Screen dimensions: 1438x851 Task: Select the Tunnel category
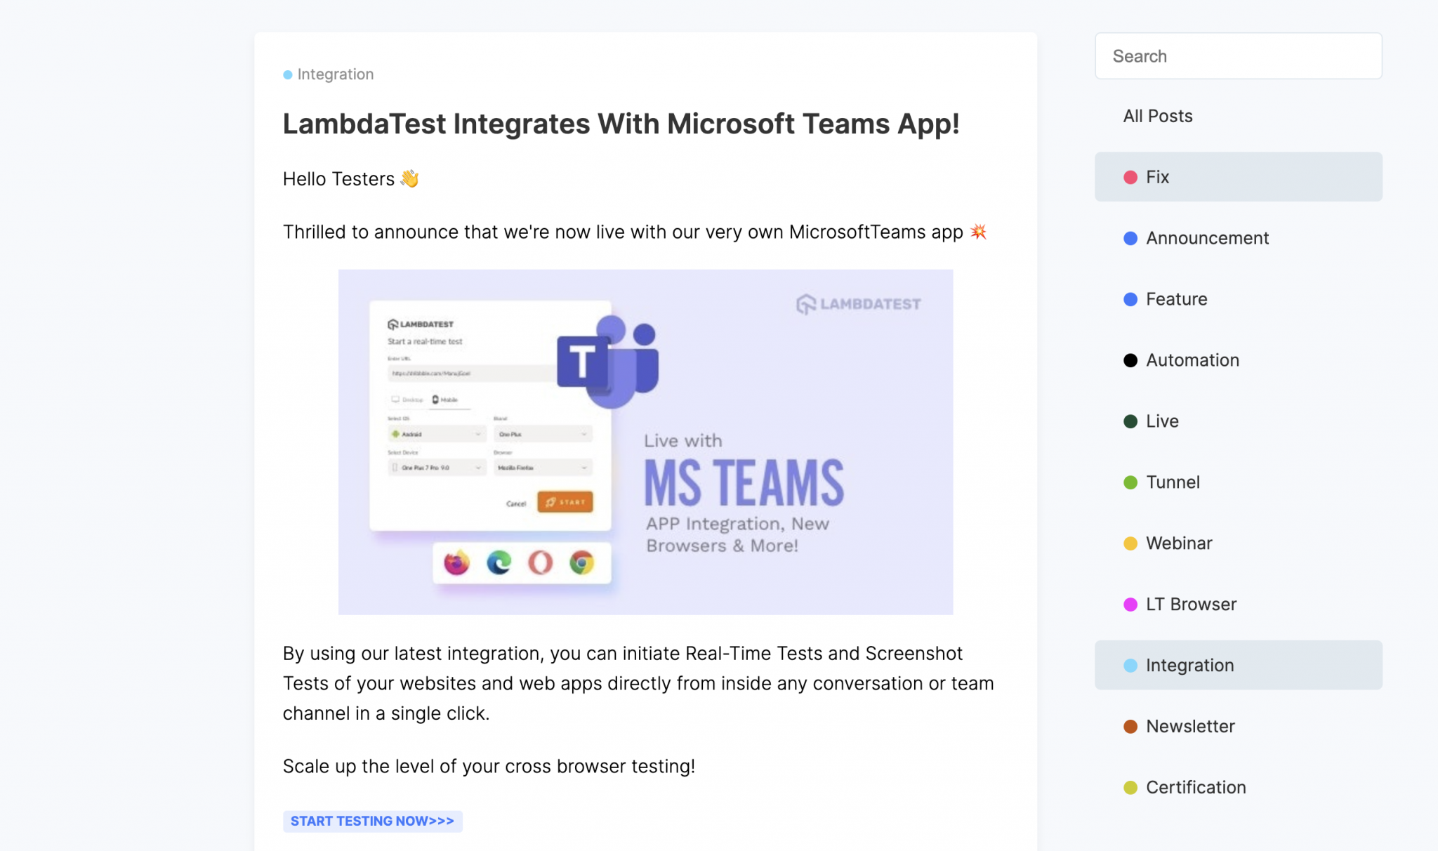1172,482
